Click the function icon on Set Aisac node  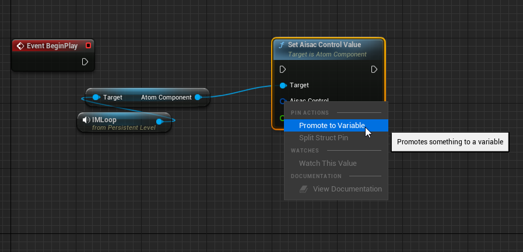[x=282, y=45]
